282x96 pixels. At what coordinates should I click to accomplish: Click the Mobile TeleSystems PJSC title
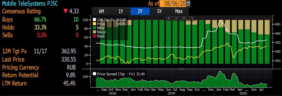click(x=30, y=3)
